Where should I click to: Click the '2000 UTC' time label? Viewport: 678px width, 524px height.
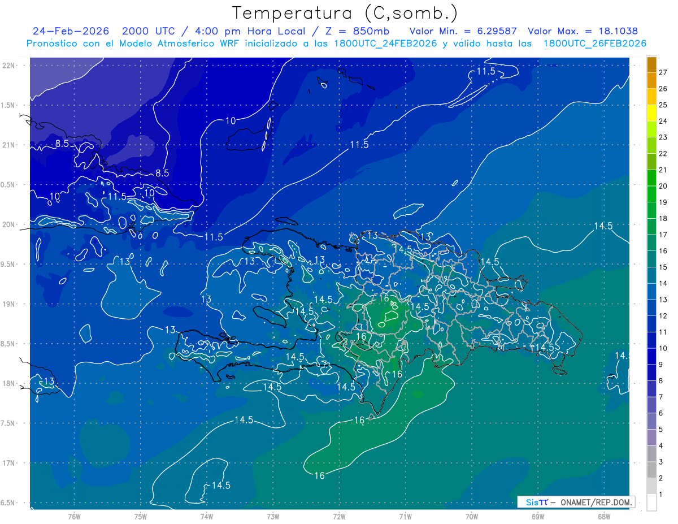click(x=150, y=31)
